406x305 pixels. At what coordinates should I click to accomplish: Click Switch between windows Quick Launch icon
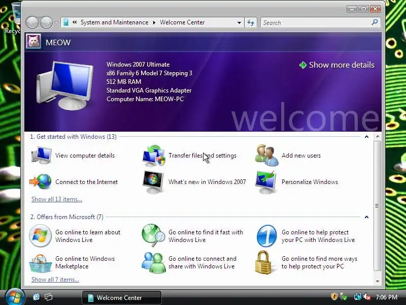click(x=48, y=297)
